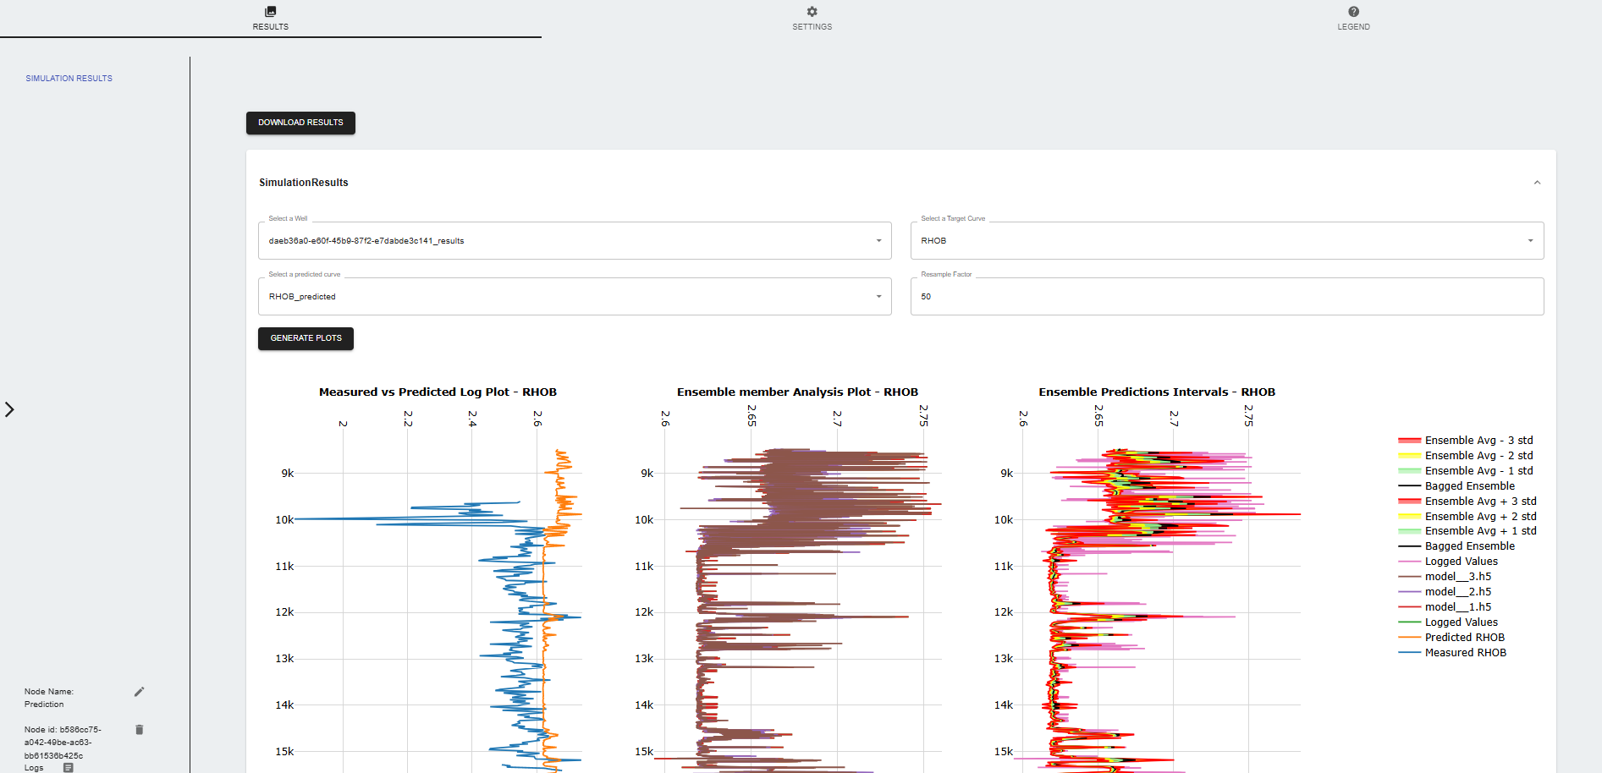
Task: Open the Select a Target Curve dropdown
Action: 1226,241
